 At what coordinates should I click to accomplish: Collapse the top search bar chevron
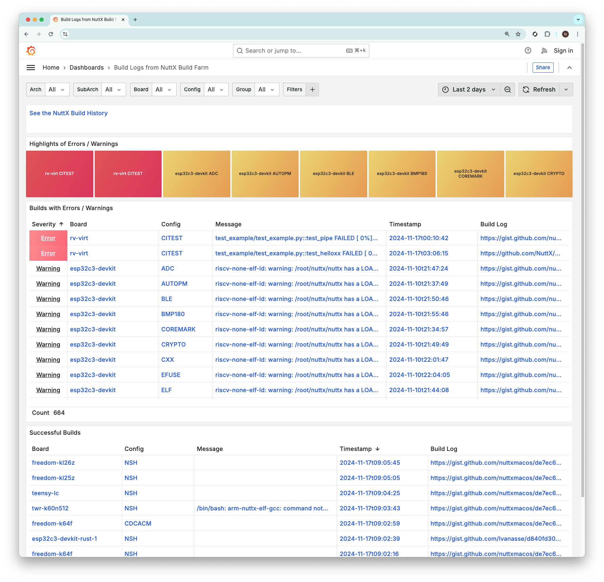[x=570, y=68]
